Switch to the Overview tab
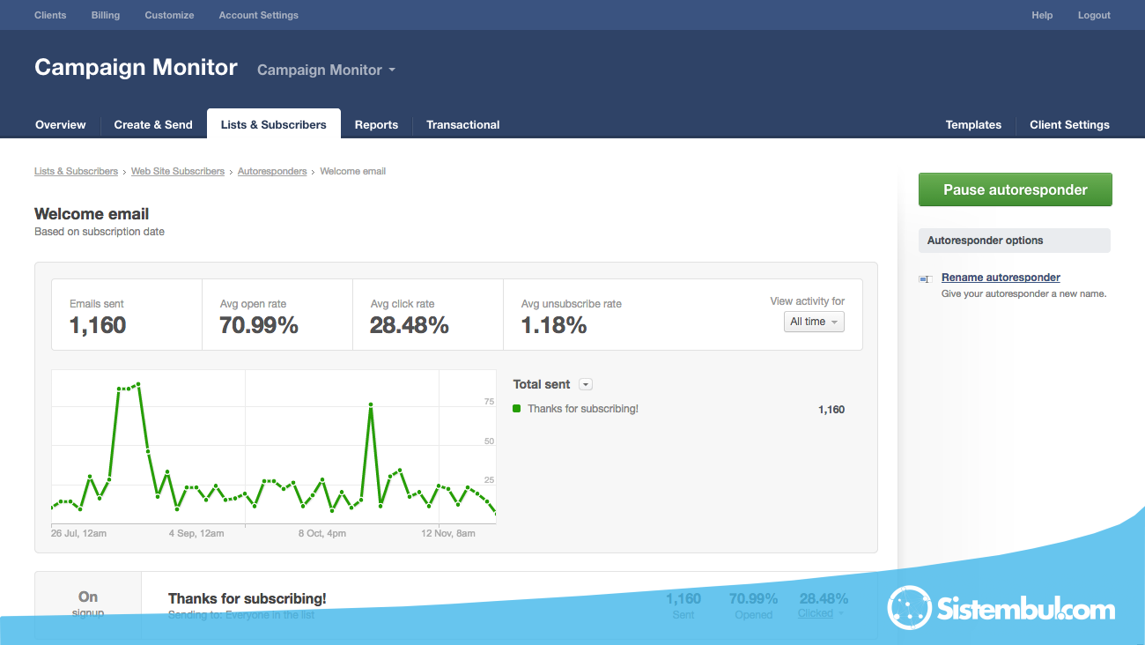This screenshot has width=1145, height=645. pos(61,124)
